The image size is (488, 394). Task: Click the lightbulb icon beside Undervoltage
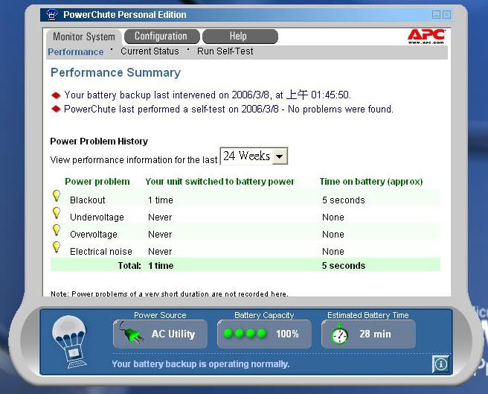57,213
